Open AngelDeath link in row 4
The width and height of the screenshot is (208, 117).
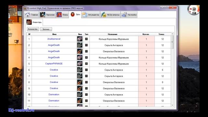(54, 58)
